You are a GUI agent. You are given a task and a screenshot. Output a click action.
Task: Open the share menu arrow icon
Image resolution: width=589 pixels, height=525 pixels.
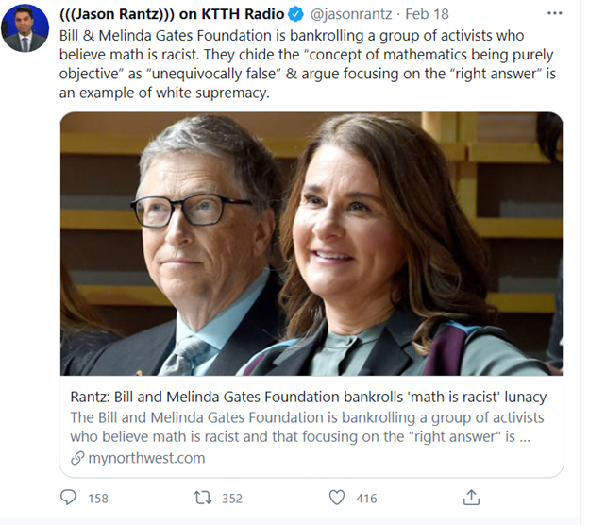(x=472, y=498)
